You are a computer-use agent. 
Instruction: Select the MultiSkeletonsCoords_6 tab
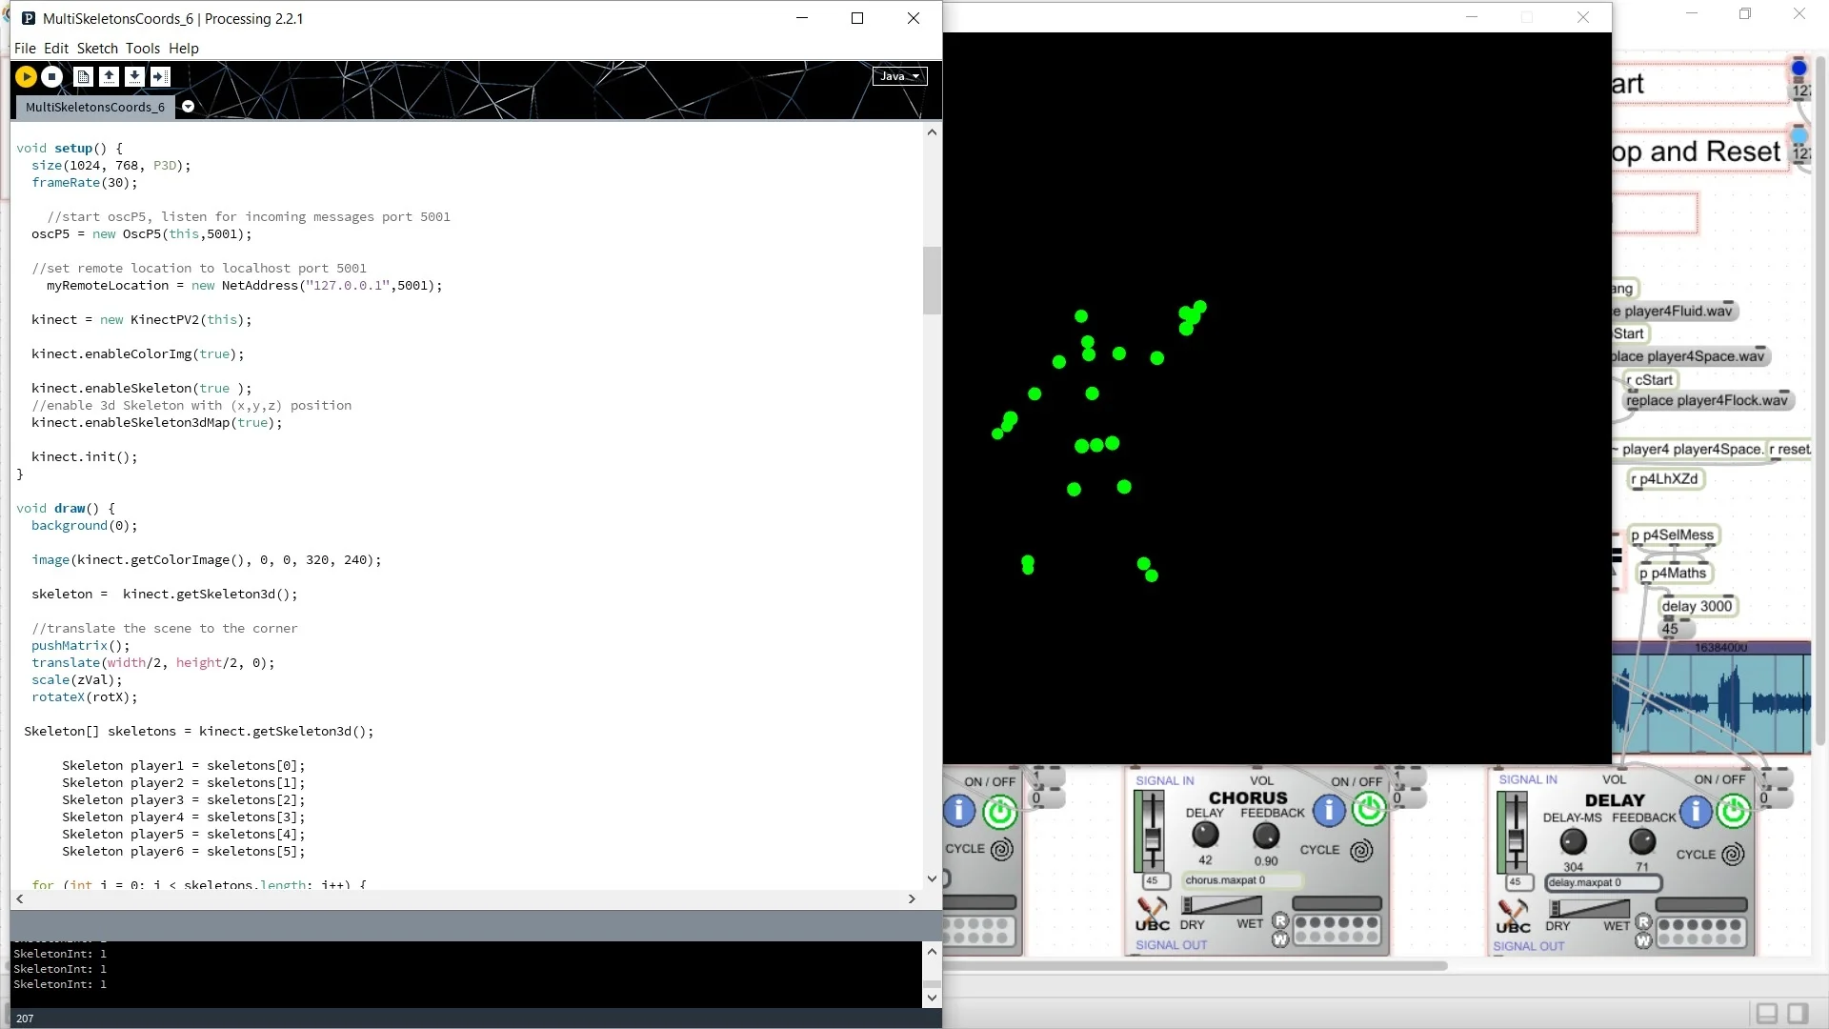(92, 108)
